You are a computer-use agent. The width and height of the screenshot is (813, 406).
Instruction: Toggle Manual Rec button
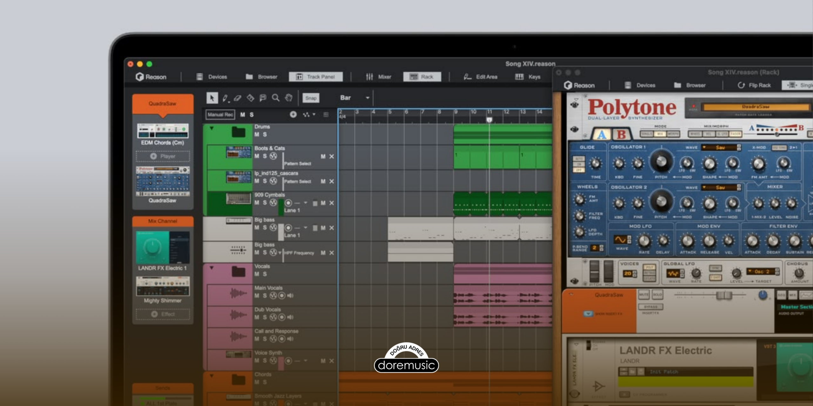[220, 115]
